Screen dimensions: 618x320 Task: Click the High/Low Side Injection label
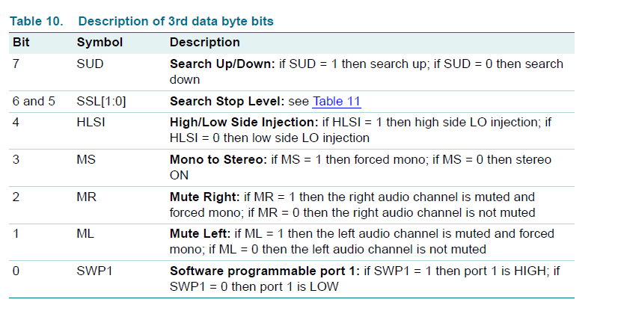tap(244, 122)
